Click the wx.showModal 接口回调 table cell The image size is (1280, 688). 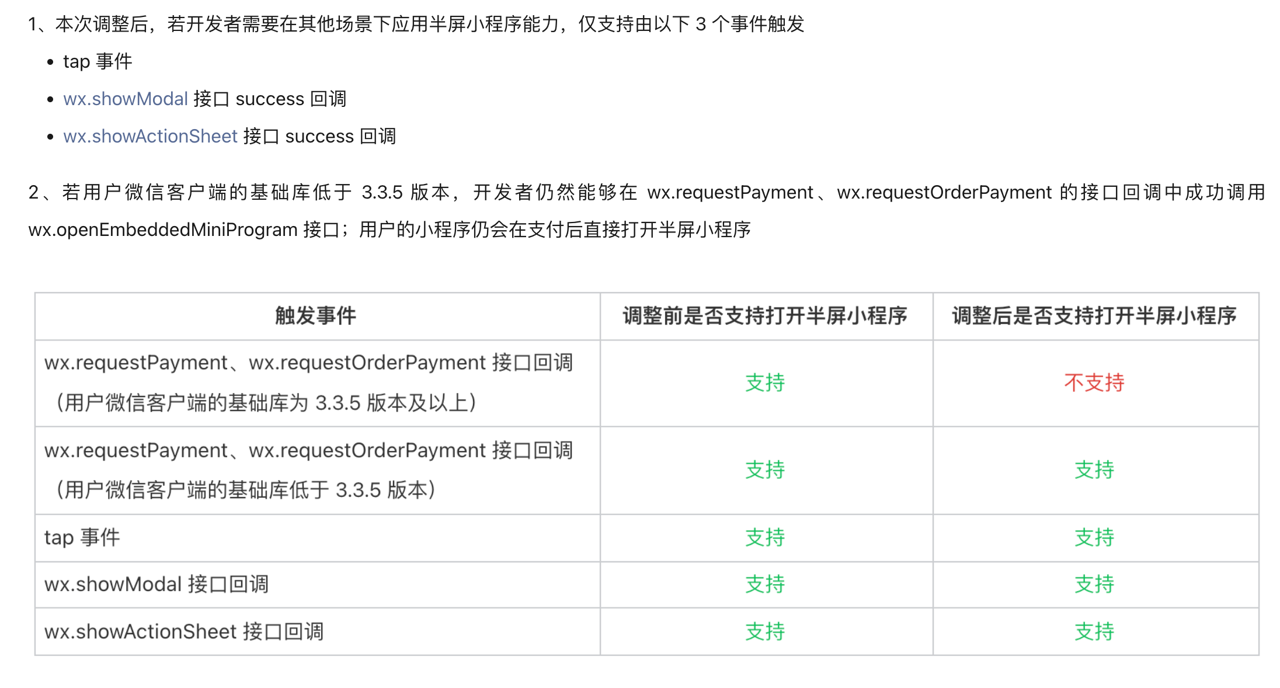156,584
